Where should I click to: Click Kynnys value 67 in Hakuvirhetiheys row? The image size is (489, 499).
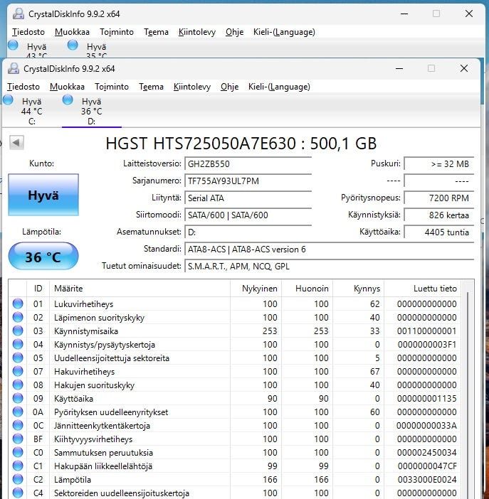[375, 371]
